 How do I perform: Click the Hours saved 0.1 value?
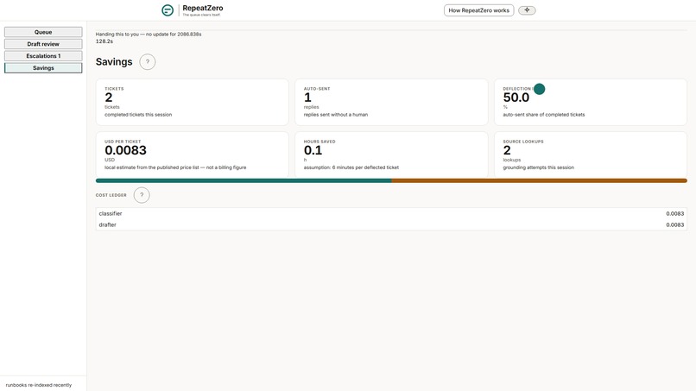tap(313, 150)
